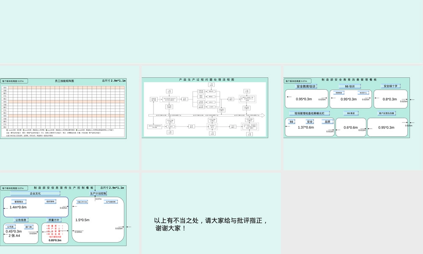Click the 公告信息 label

coord(21,220)
